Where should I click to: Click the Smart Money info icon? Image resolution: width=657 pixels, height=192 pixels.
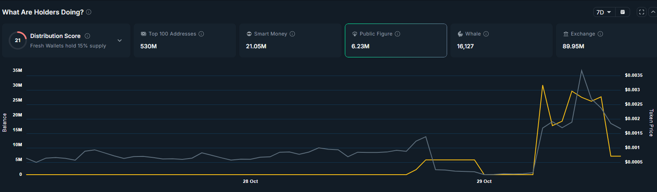(292, 34)
